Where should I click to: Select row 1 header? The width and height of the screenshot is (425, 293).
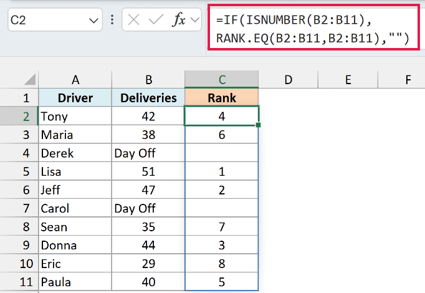pyautogui.click(x=19, y=98)
